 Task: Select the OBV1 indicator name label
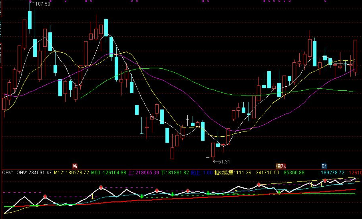pyautogui.click(x=8, y=173)
